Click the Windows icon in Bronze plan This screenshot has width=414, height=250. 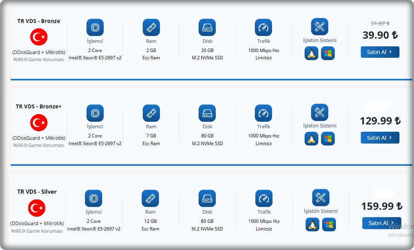[328, 53]
